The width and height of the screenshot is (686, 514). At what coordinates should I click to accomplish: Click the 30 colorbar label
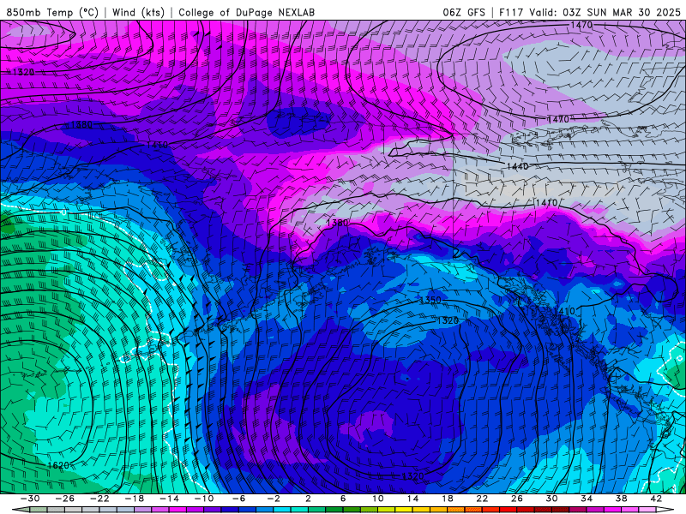tap(551, 499)
